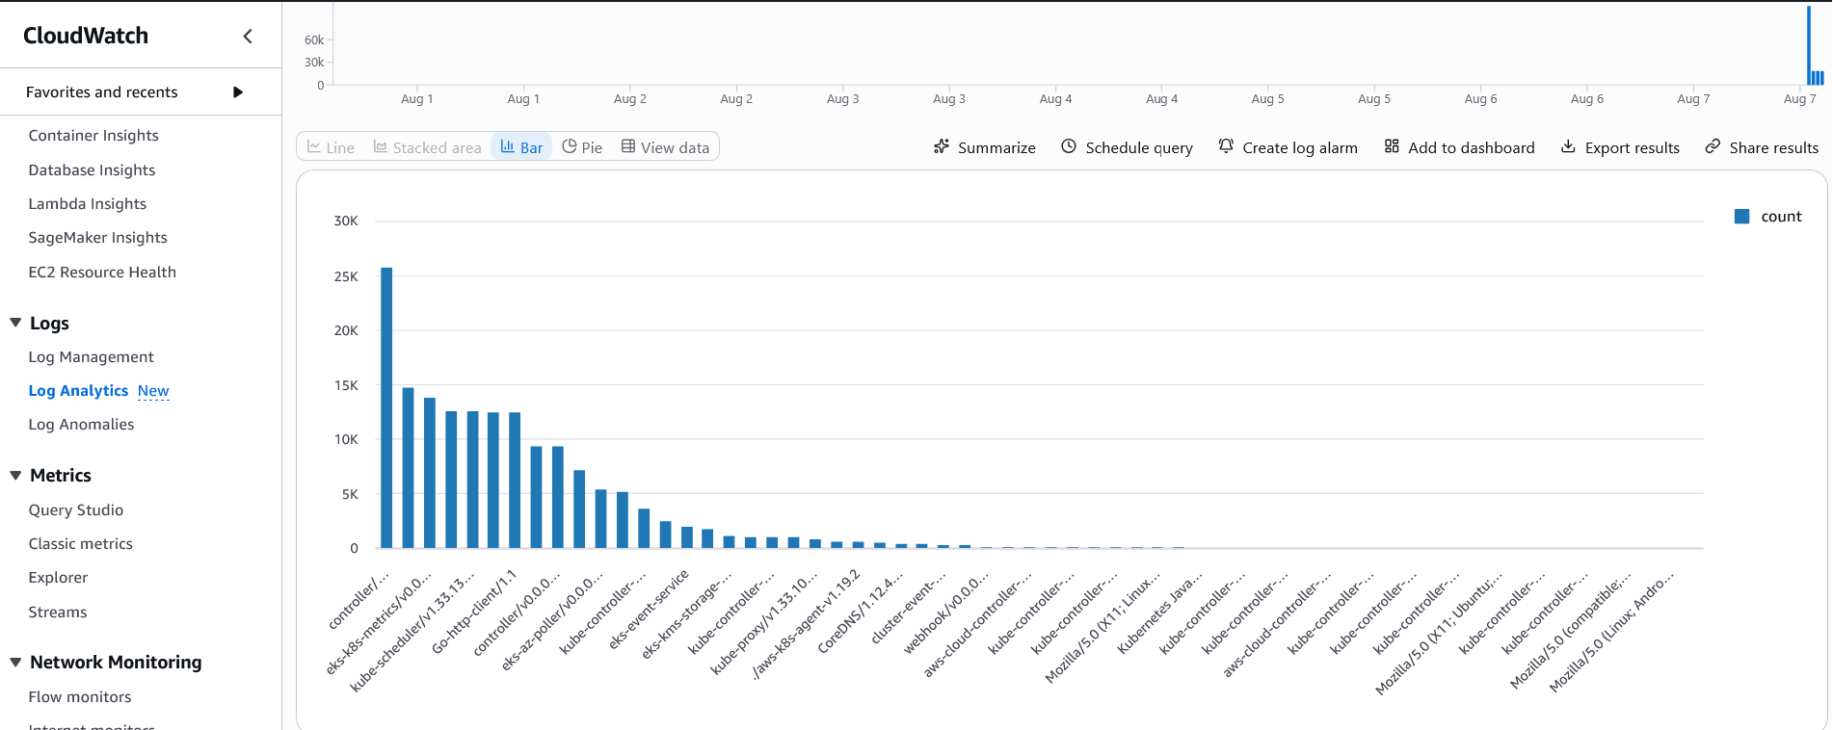Open the View data table

point(665,147)
